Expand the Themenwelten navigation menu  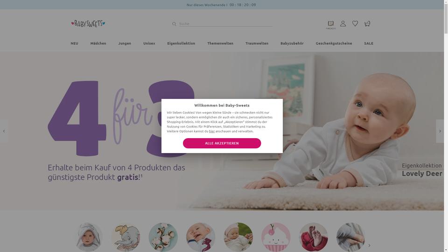click(x=220, y=43)
